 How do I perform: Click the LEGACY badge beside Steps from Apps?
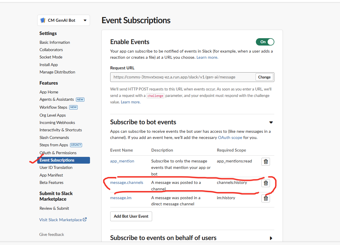point(76,145)
